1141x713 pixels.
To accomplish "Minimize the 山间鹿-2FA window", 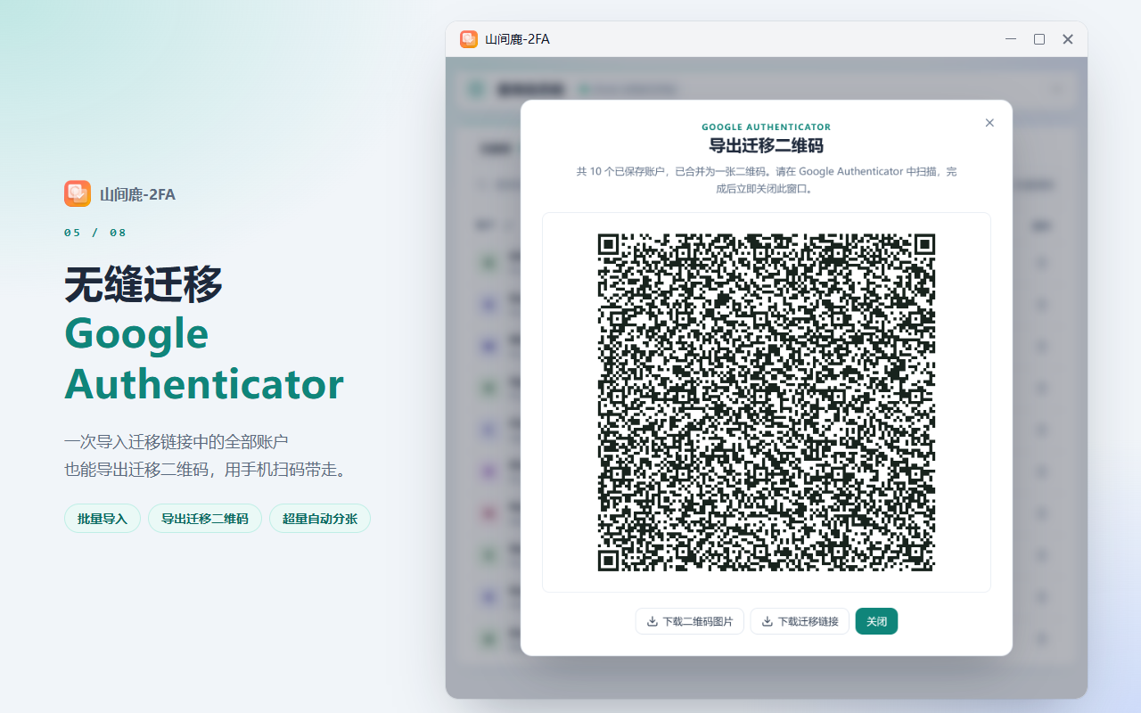I will coord(1011,39).
